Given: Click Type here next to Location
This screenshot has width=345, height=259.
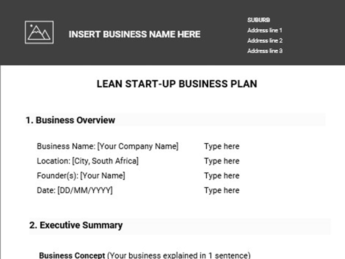Looking at the screenshot, I should [x=222, y=161].
